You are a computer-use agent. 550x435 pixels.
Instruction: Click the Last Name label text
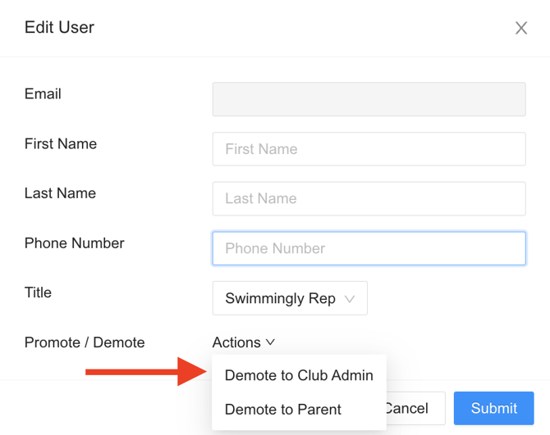tap(60, 193)
